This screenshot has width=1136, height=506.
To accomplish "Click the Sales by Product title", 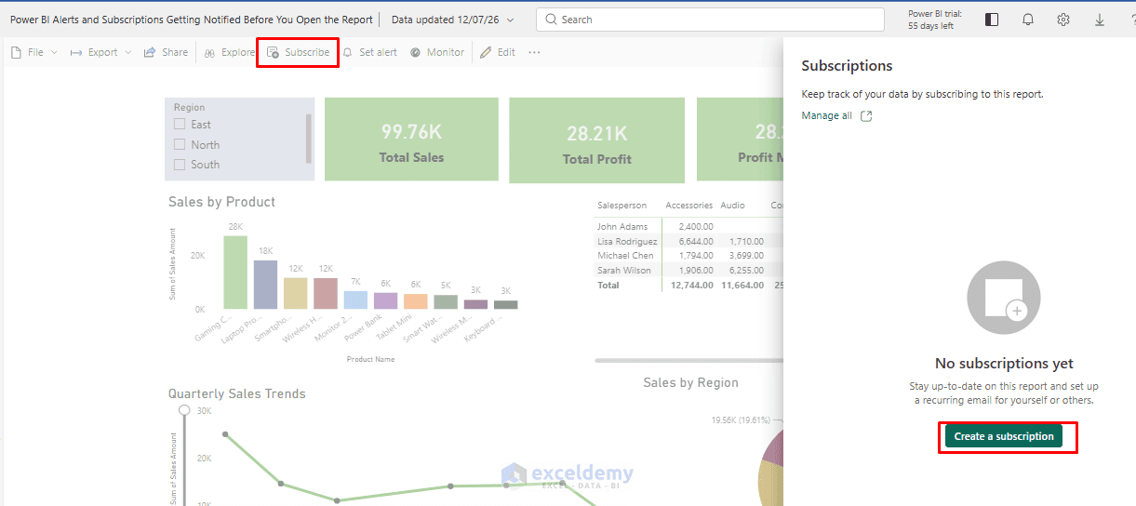I will click(221, 202).
